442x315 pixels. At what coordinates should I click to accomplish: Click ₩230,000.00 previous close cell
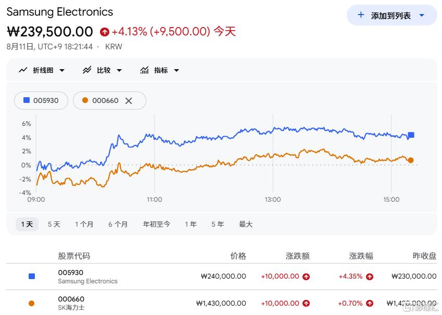[x=414, y=277]
